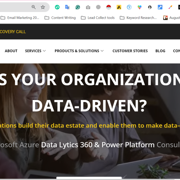Viewport: 180px width, 180px height.
Task: Open the yellow triangle logo extension
Action: 119,7
